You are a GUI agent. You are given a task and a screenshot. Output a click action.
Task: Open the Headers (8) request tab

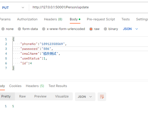pyautogui.click(x=53, y=19)
